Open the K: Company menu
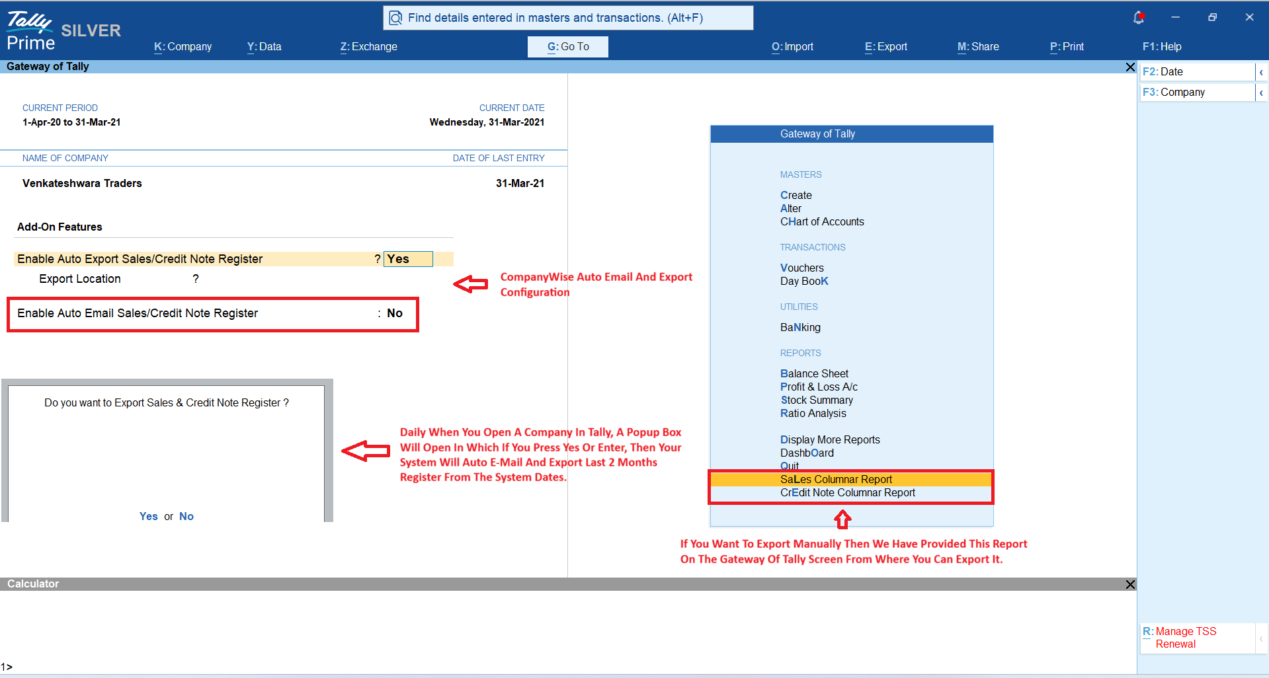Image resolution: width=1269 pixels, height=678 pixels. 183,46
